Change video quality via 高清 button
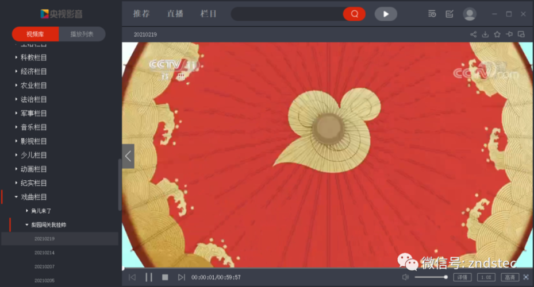The height and width of the screenshot is (287, 534). click(510, 277)
